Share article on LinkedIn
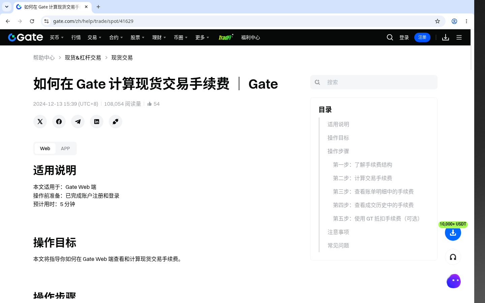Viewport: 485px width, 303px height. pos(97,122)
